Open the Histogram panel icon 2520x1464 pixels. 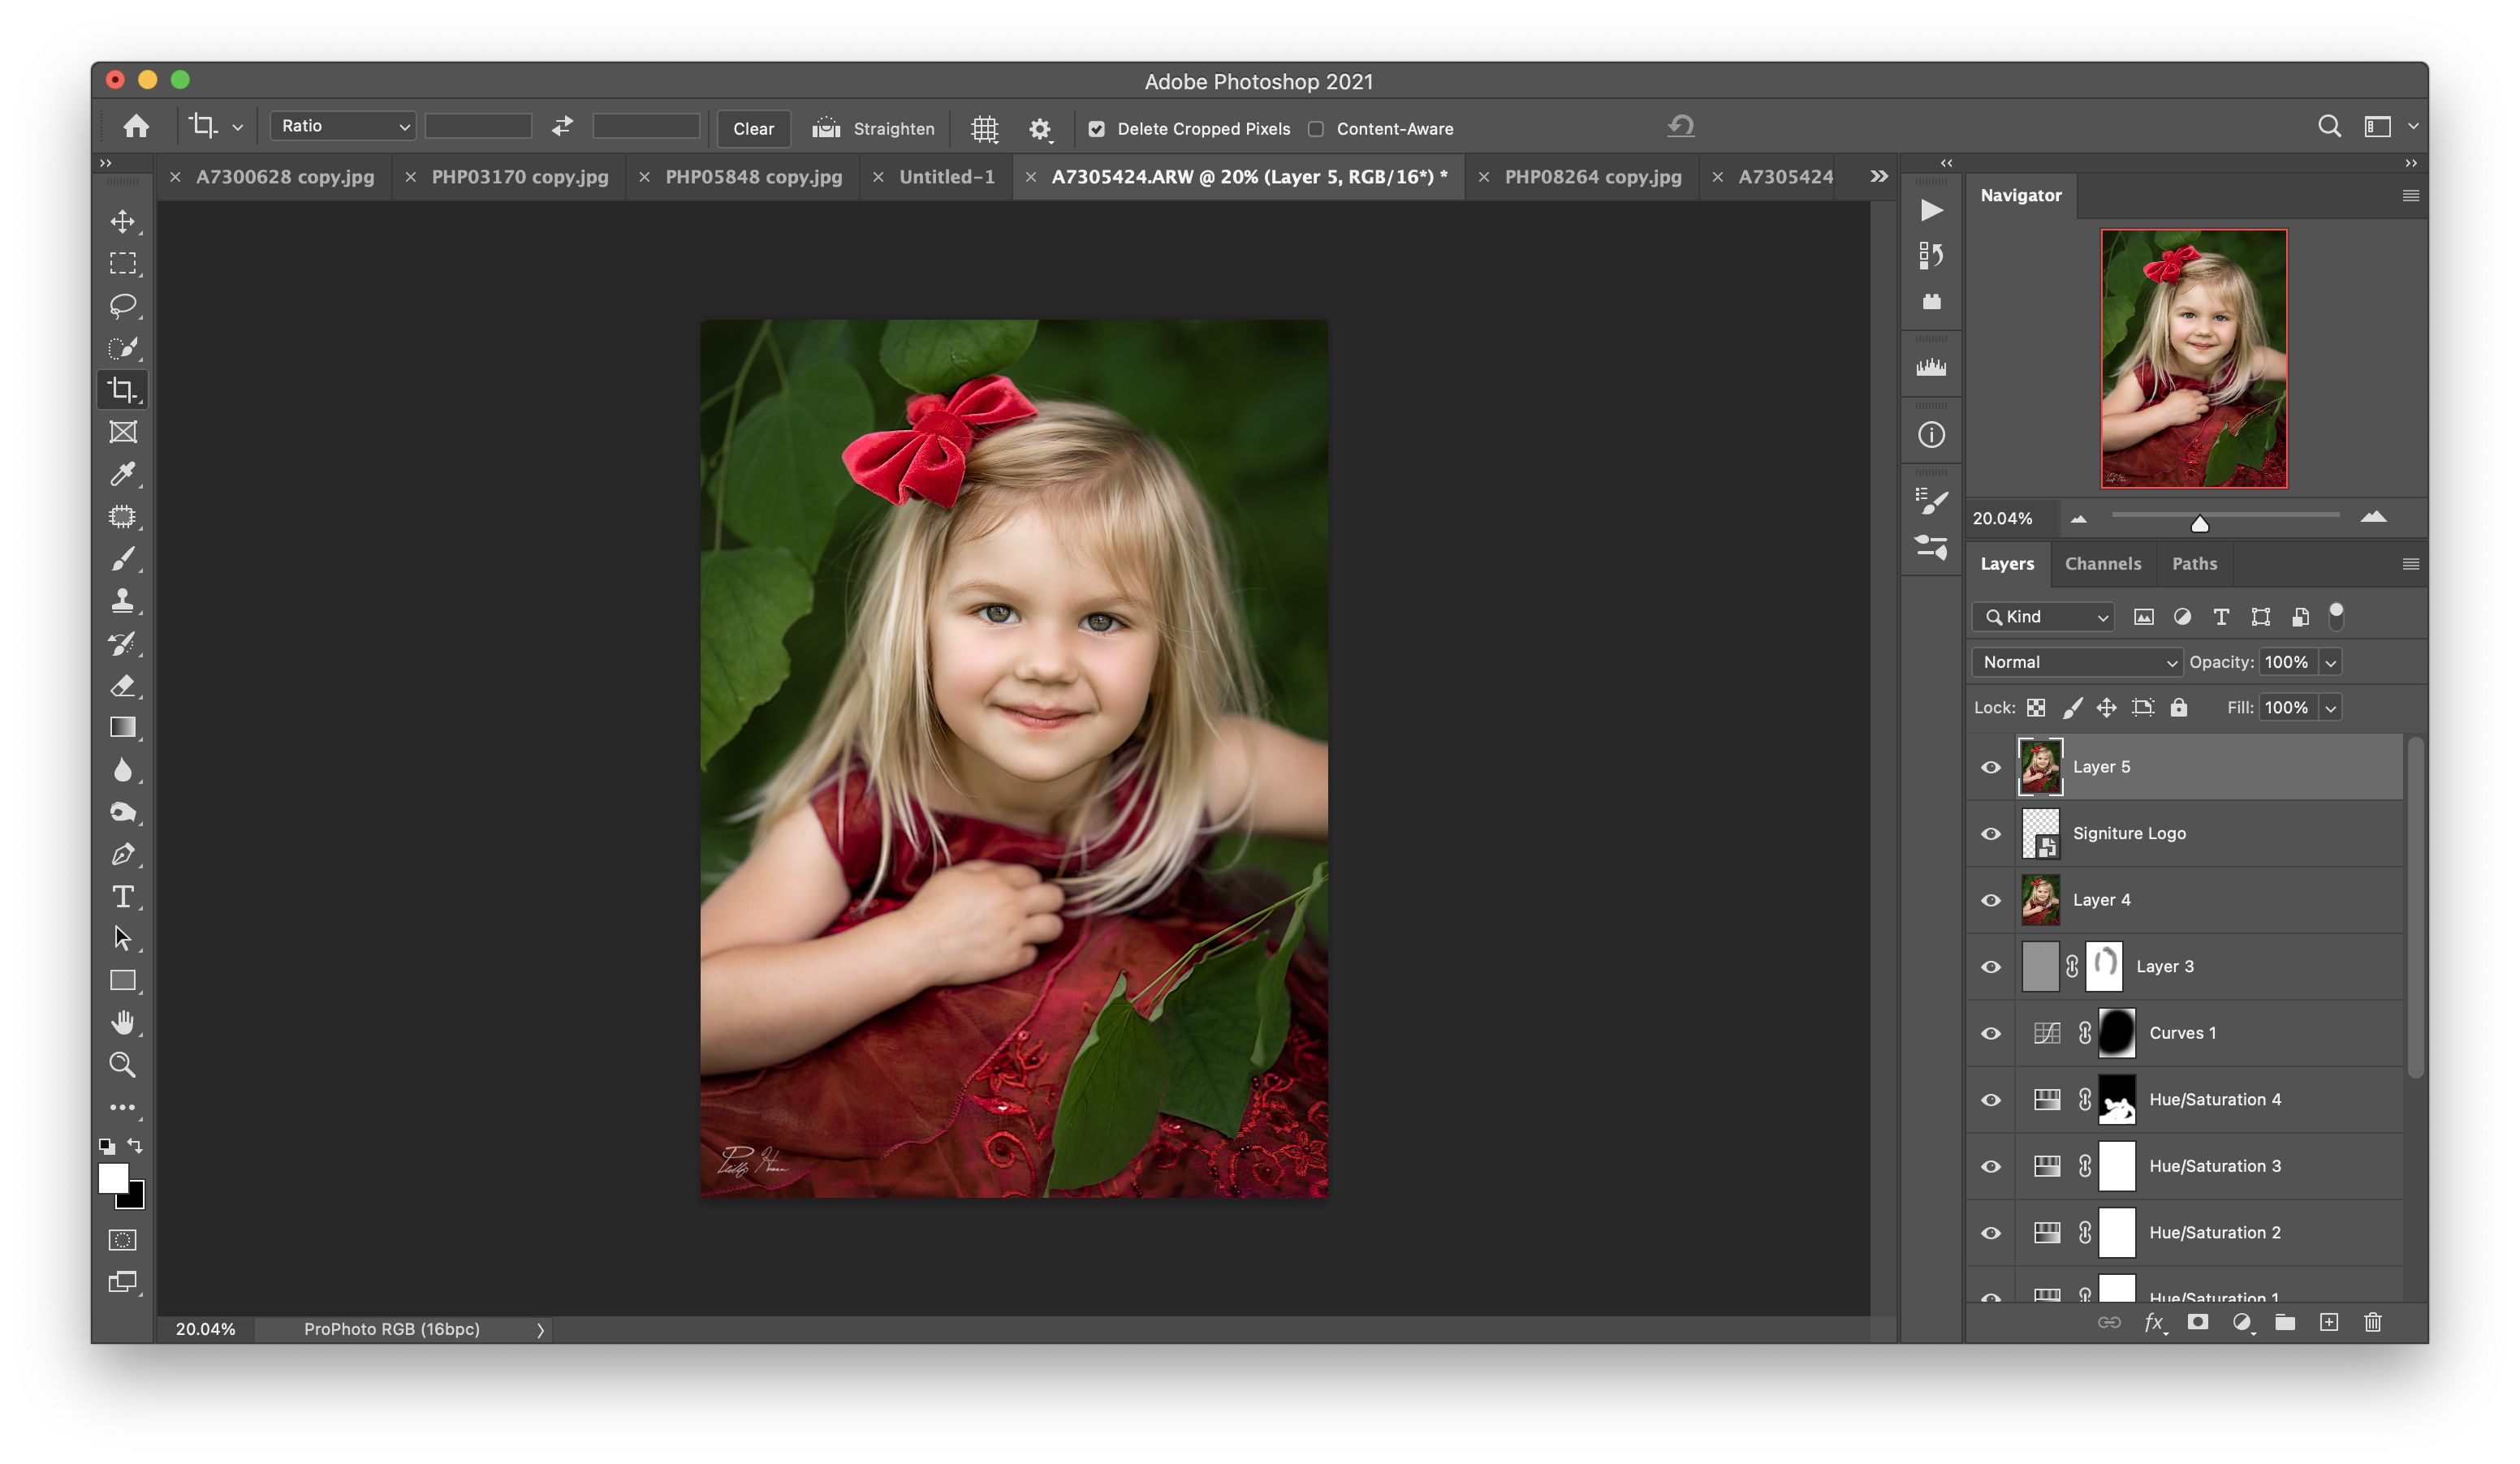(x=1931, y=367)
